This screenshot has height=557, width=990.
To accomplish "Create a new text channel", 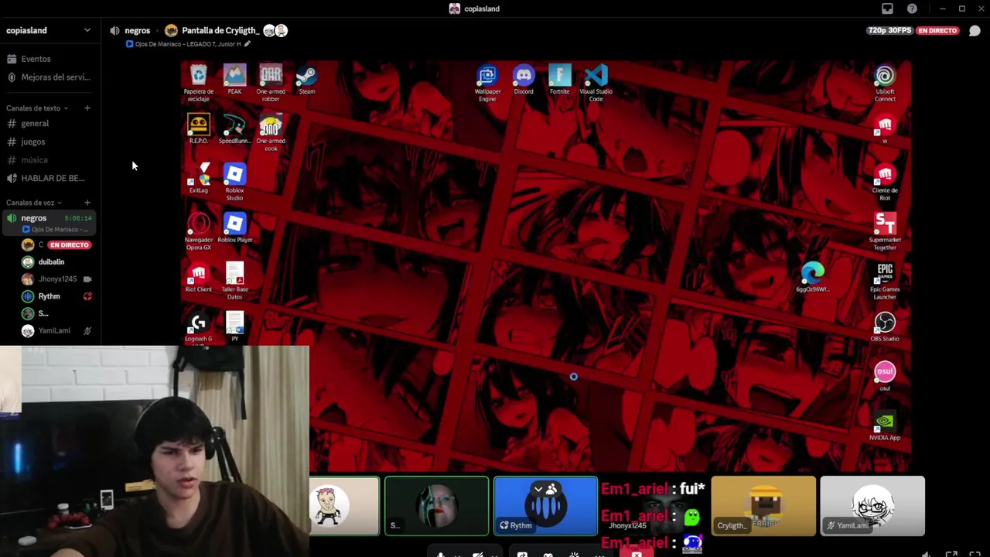I will coord(87,108).
